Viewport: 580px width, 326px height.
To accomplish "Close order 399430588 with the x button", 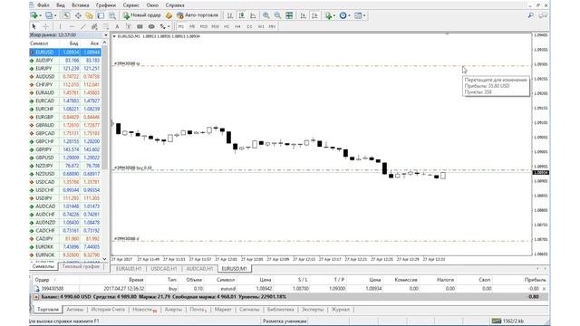I will point(544,289).
